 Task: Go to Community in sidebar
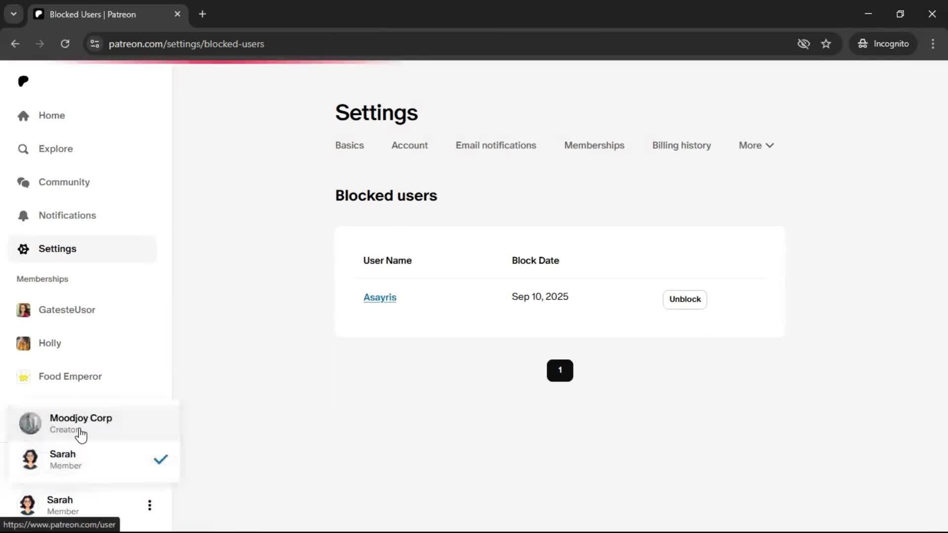tap(82, 182)
